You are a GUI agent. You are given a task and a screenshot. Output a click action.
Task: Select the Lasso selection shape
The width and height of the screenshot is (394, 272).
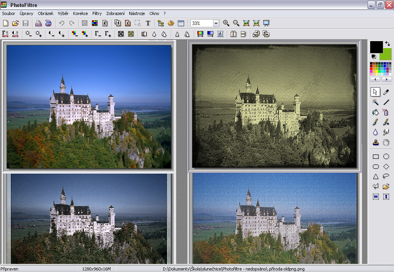[386, 176]
